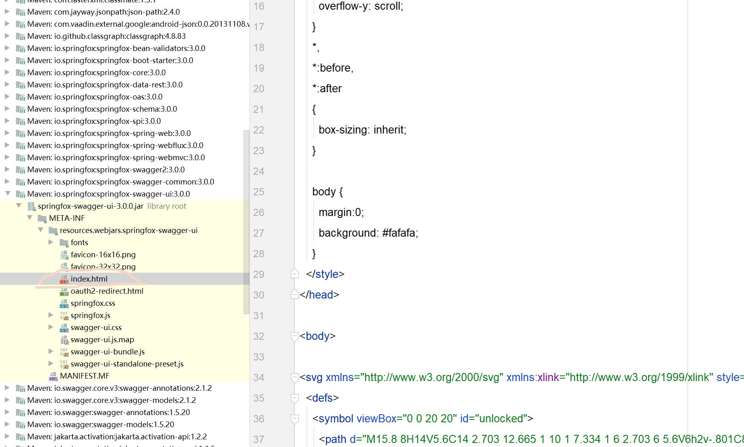Place cursor on background: #fafafa line
Screen dimensions: 744x447
click(x=368, y=233)
